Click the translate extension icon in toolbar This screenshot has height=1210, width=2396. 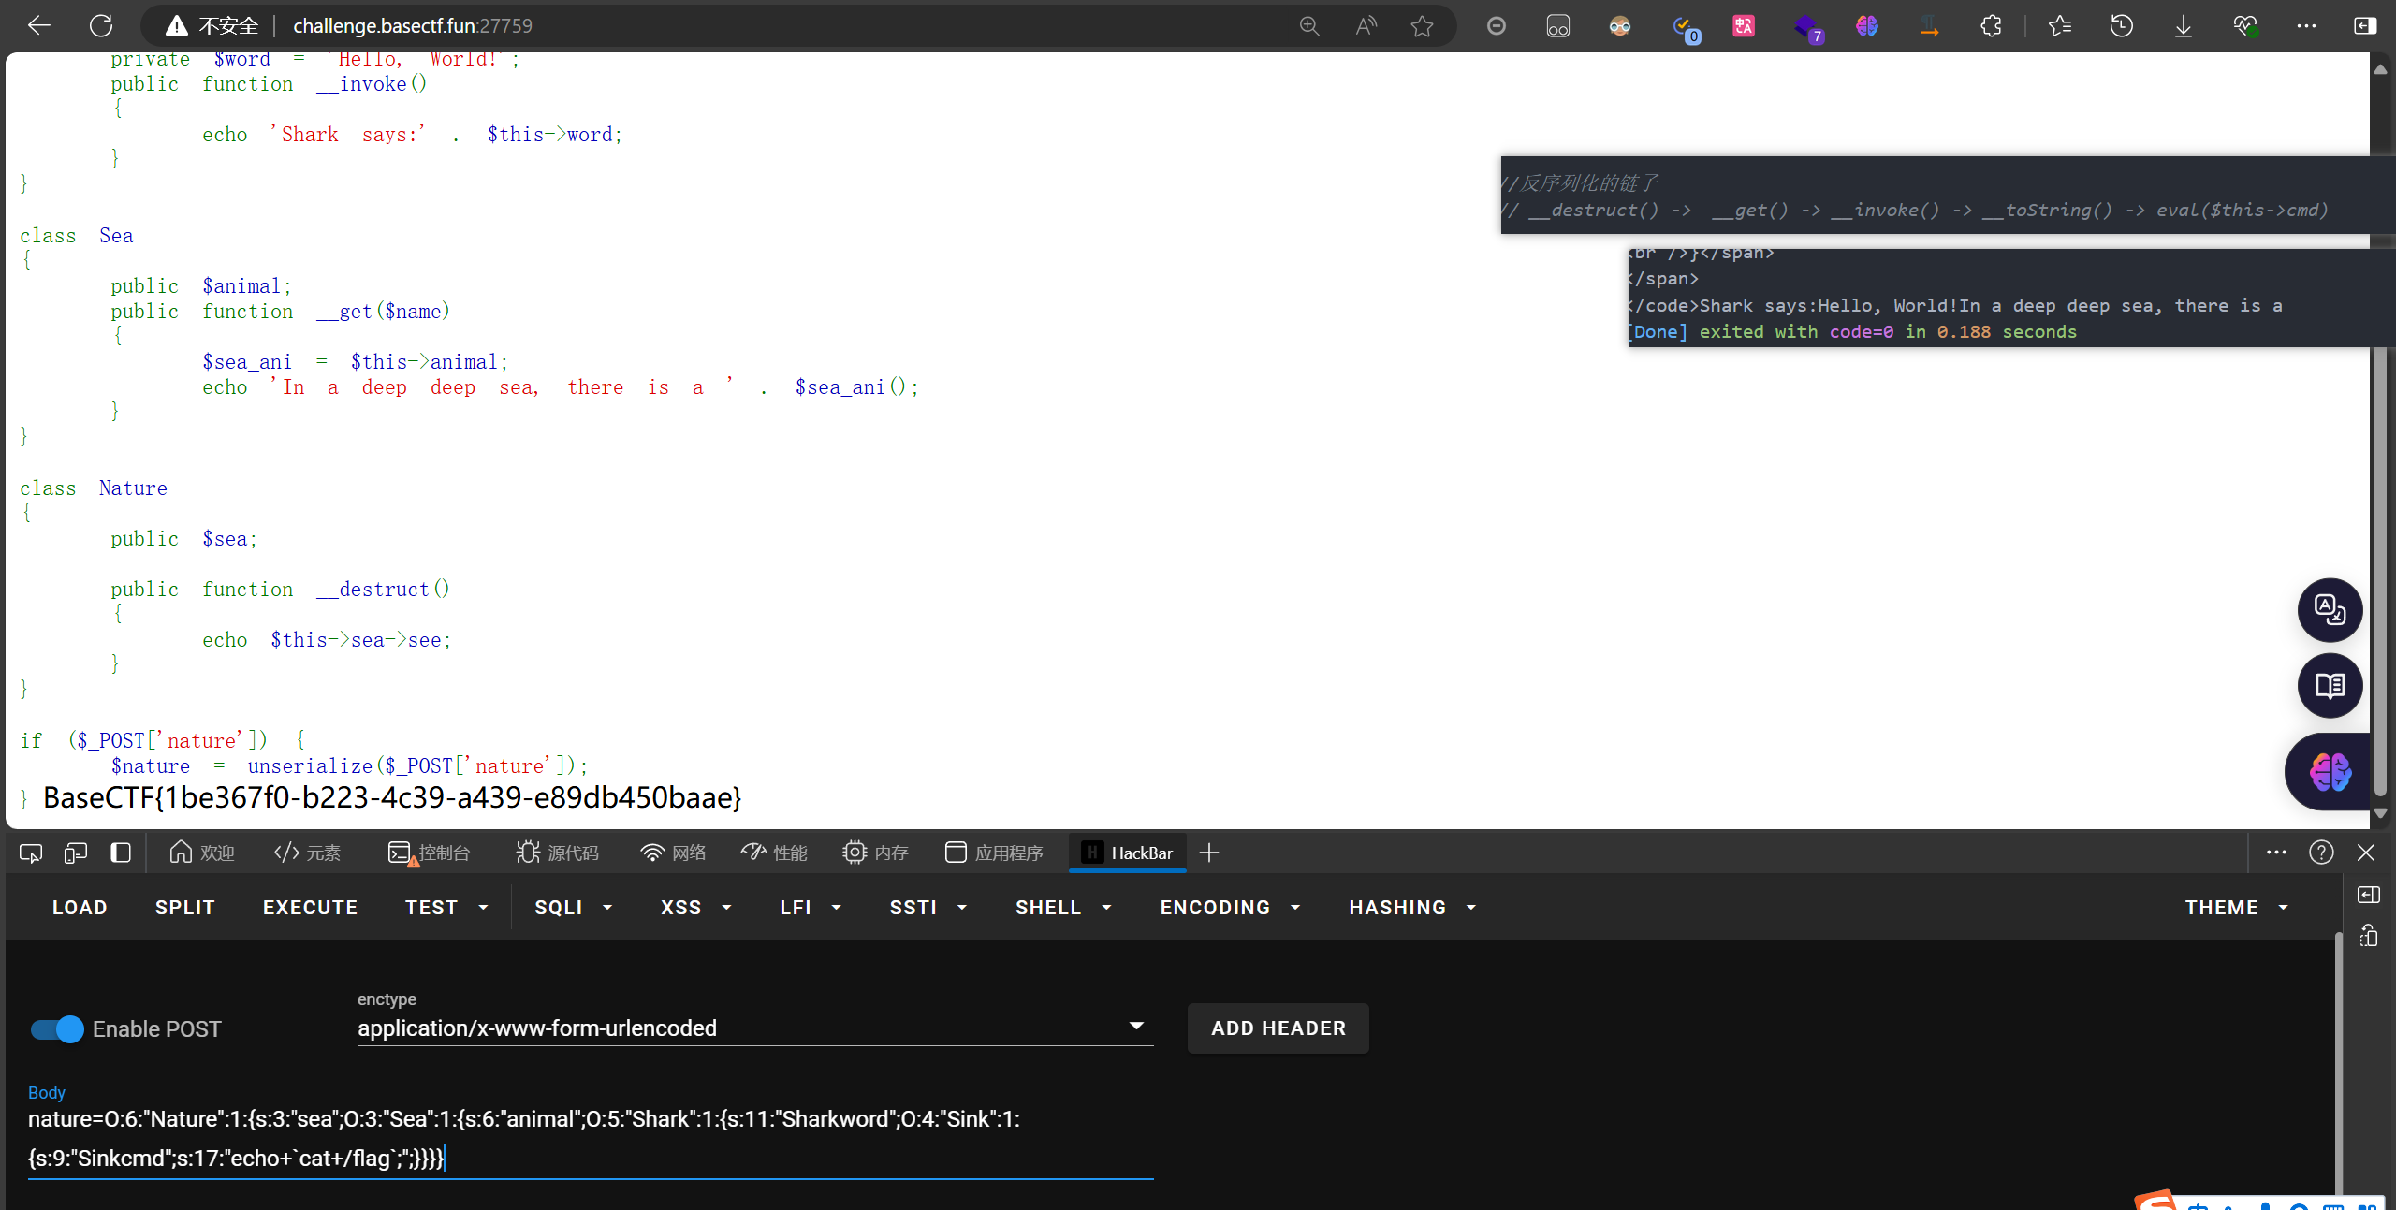point(1744,25)
